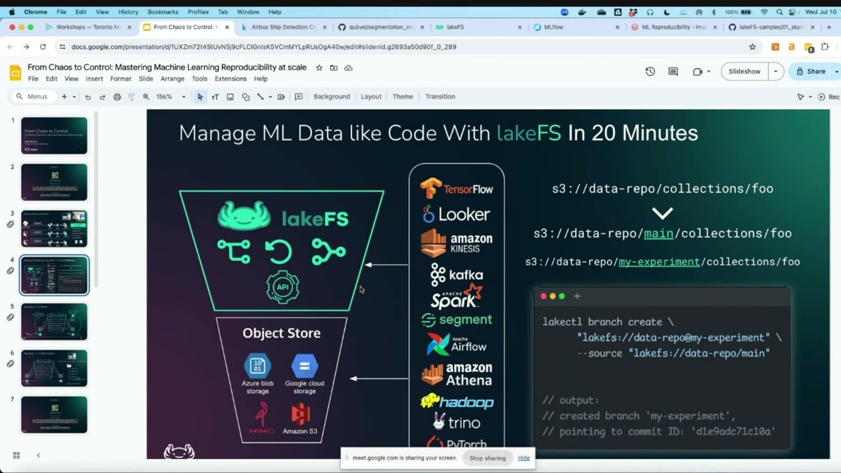
Task: Open version history clock icon
Action: 650,72
